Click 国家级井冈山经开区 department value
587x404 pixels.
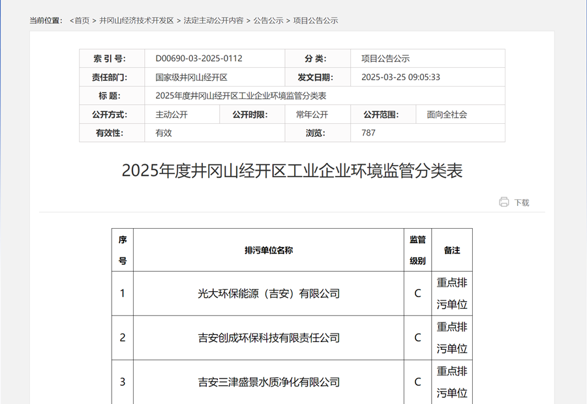pyautogui.click(x=191, y=77)
